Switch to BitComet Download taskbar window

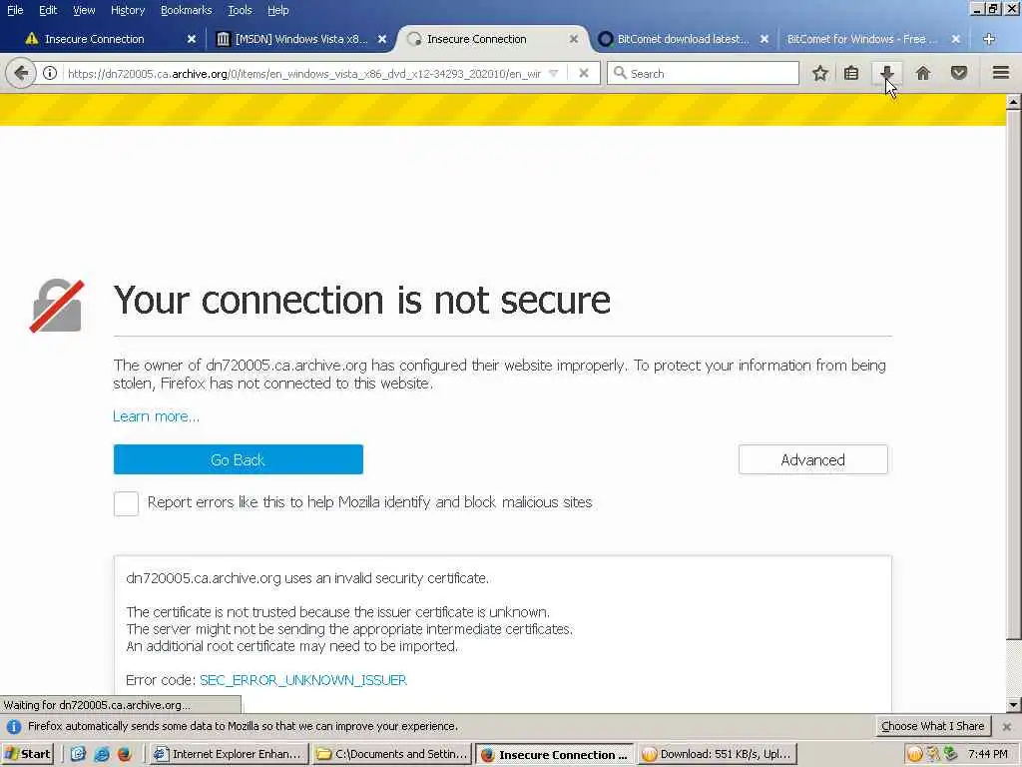coord(718,754)
